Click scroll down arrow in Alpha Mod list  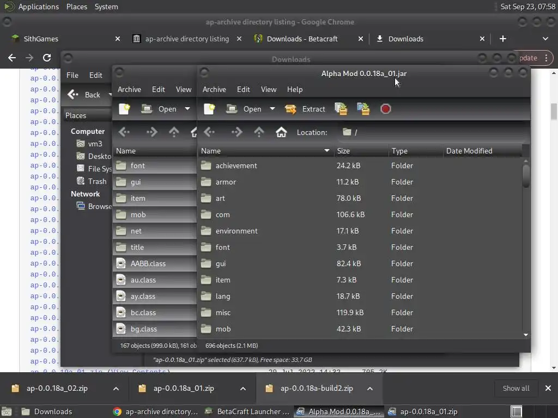click(x=526, y=335)
